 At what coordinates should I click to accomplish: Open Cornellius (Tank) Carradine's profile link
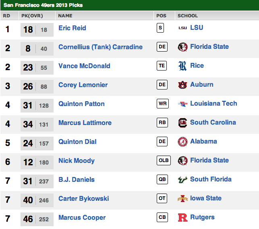pyautogui.click(x=100, y=47)
